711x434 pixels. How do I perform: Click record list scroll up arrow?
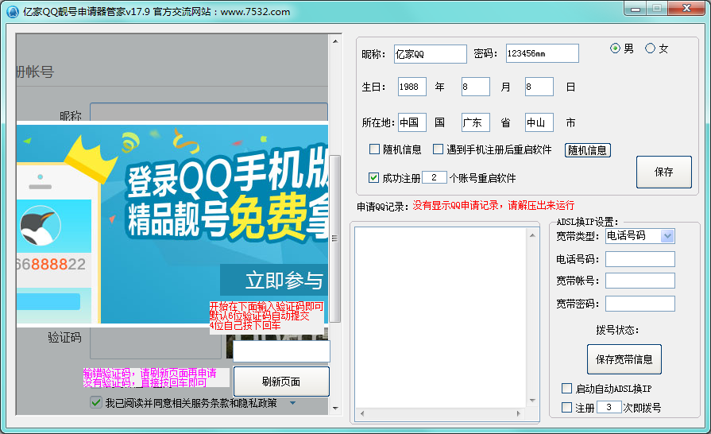pos(532,235)
